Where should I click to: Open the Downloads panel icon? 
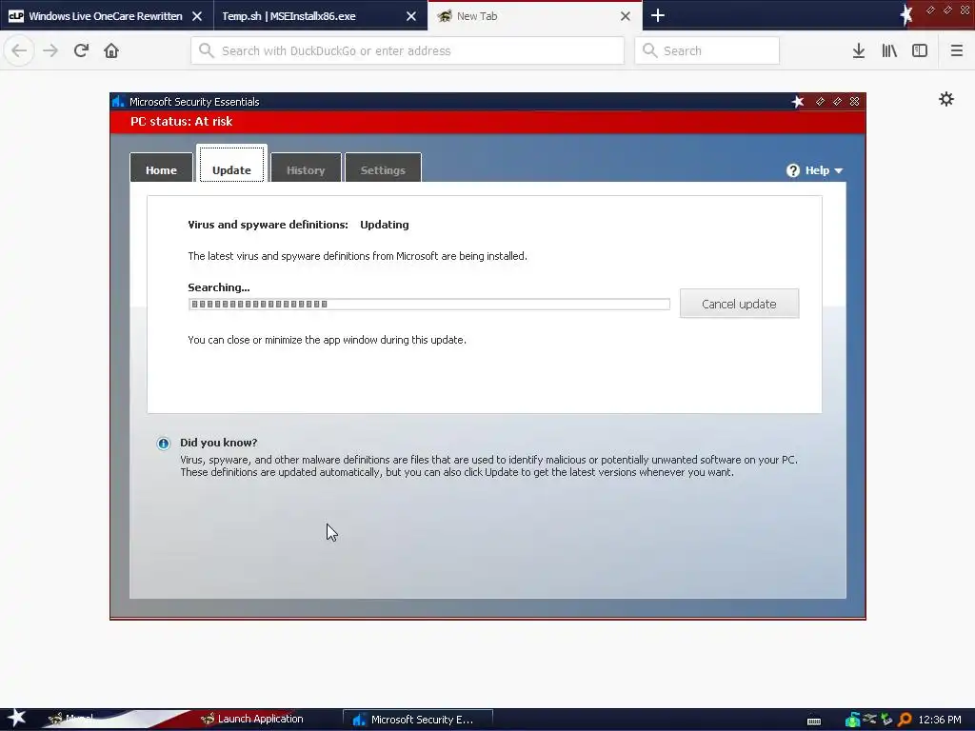pyautogui.click(x=858, y=50)
